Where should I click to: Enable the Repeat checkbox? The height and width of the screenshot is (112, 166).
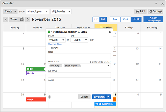click(x=49, y=48)
